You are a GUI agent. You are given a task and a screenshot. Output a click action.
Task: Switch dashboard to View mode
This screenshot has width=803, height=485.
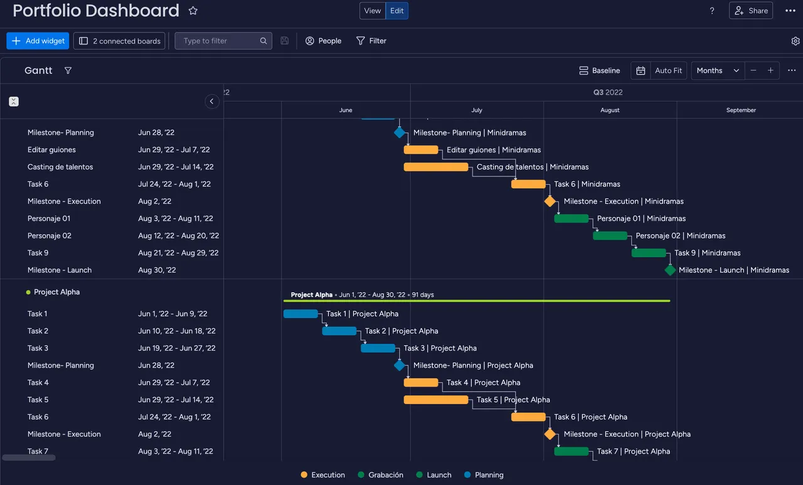coord(373,11)
